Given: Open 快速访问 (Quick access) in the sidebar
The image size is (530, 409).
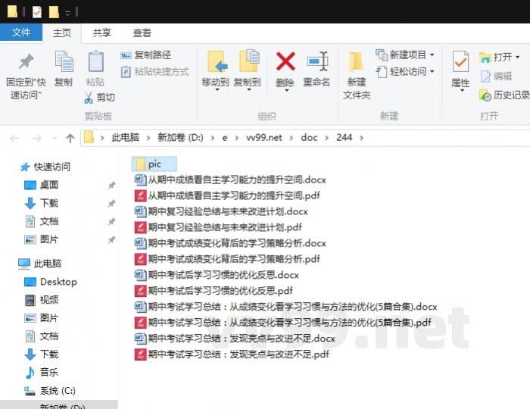Looking at the screenshot, I should (x=45, y=167).
